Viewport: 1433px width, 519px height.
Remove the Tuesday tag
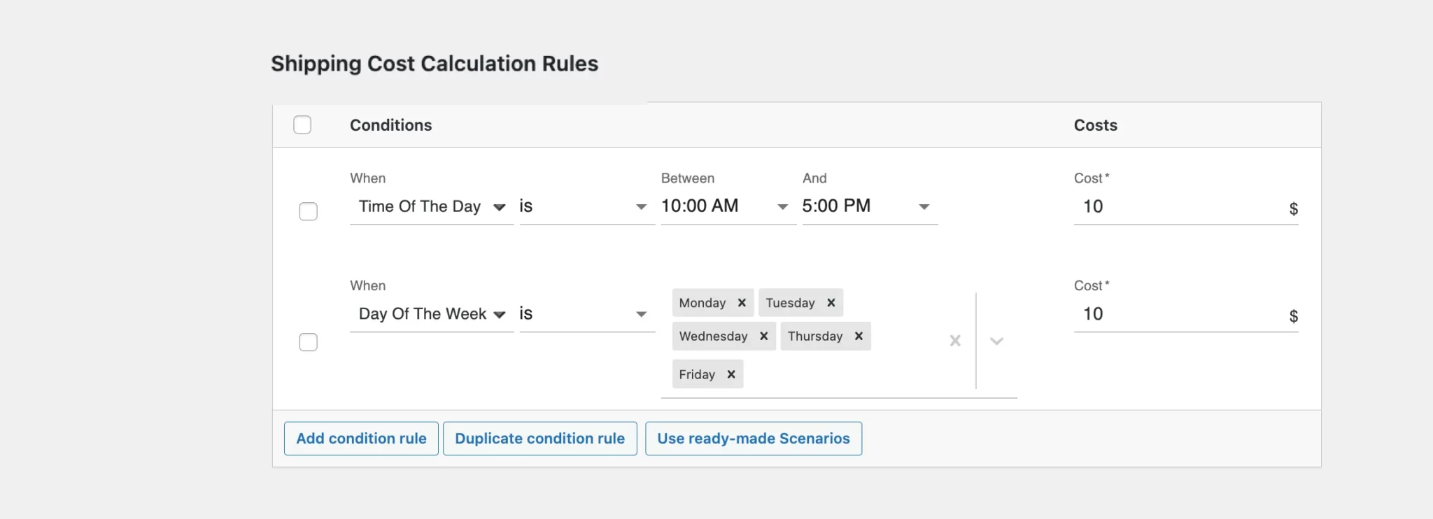click(831, 303)
